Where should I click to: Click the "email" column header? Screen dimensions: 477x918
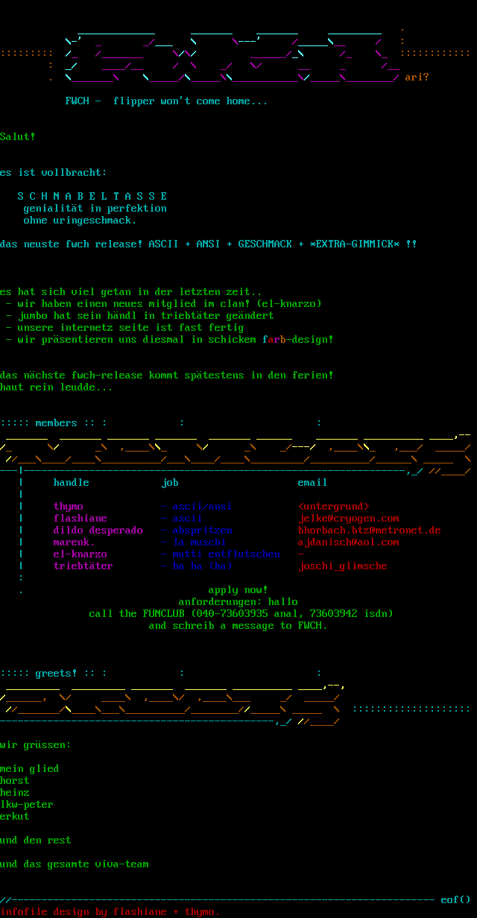(312, 483)
